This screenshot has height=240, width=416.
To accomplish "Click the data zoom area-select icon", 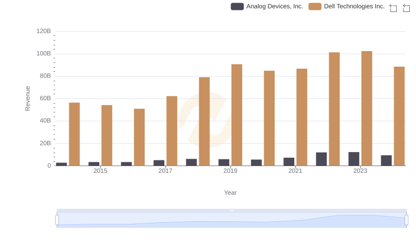I will point(393,8).
